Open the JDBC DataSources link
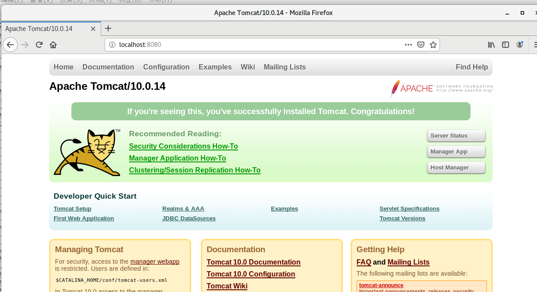The image size is (537, 292). pos(189,219)
